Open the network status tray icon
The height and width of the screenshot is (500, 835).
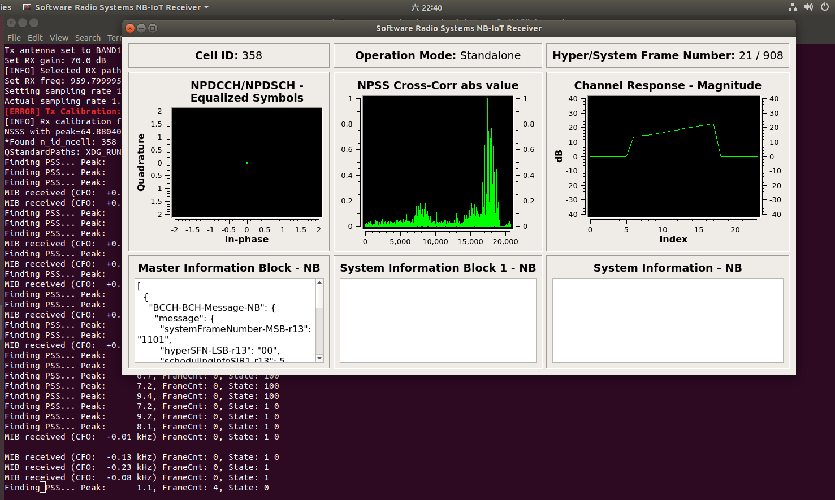tap(793, 7)
